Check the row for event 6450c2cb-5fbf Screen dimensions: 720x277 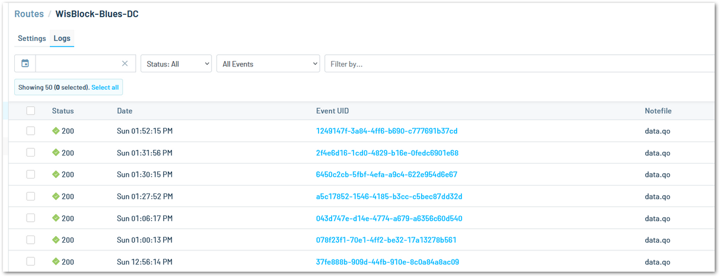(x=31, y=174)
